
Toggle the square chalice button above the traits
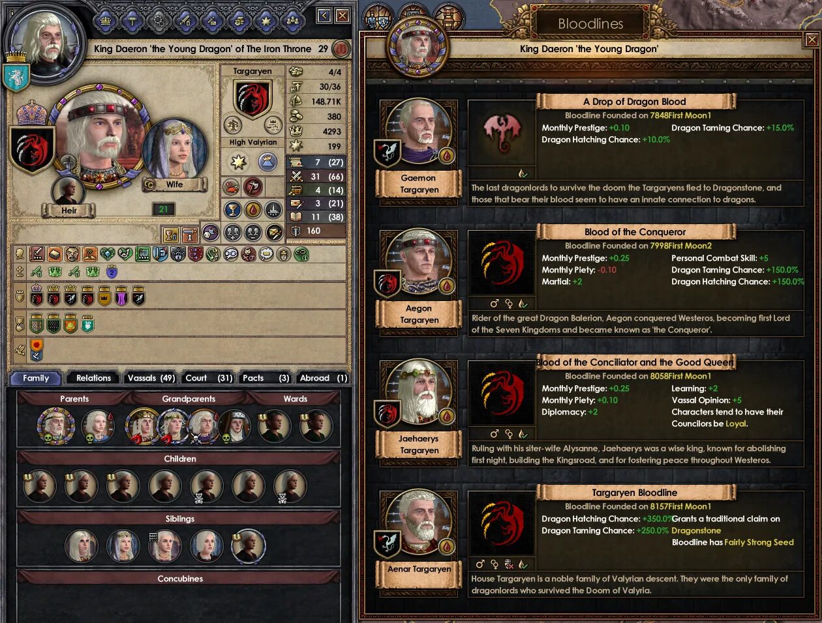coord(171,235)
